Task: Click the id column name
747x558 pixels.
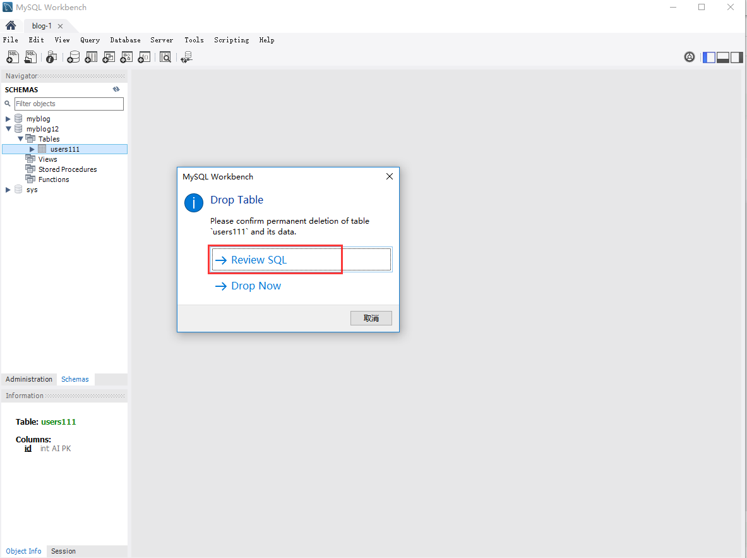Action: [28, 448]
